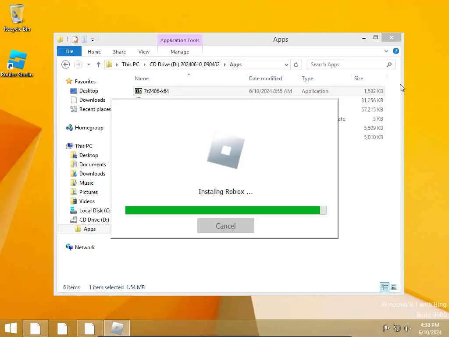
Task: Click the Roblox install progress bar
Action: point(226,210)
